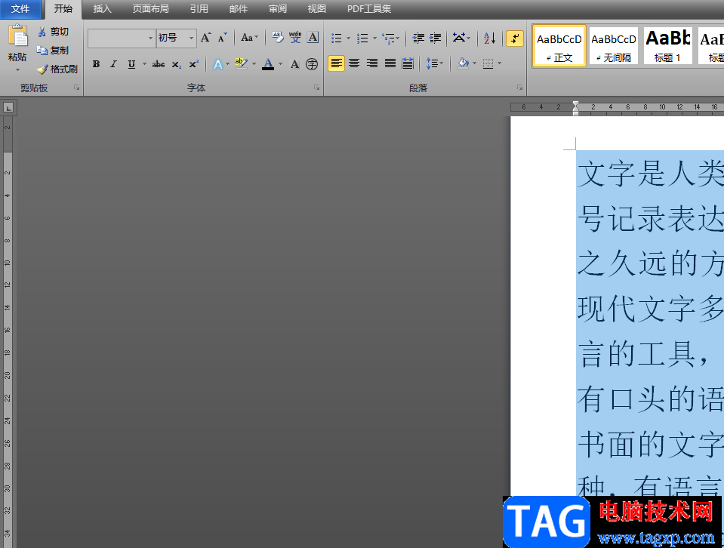Apply text highlight color pen
The width and height of the screenshot is (724, 548).
click(241, 64)
